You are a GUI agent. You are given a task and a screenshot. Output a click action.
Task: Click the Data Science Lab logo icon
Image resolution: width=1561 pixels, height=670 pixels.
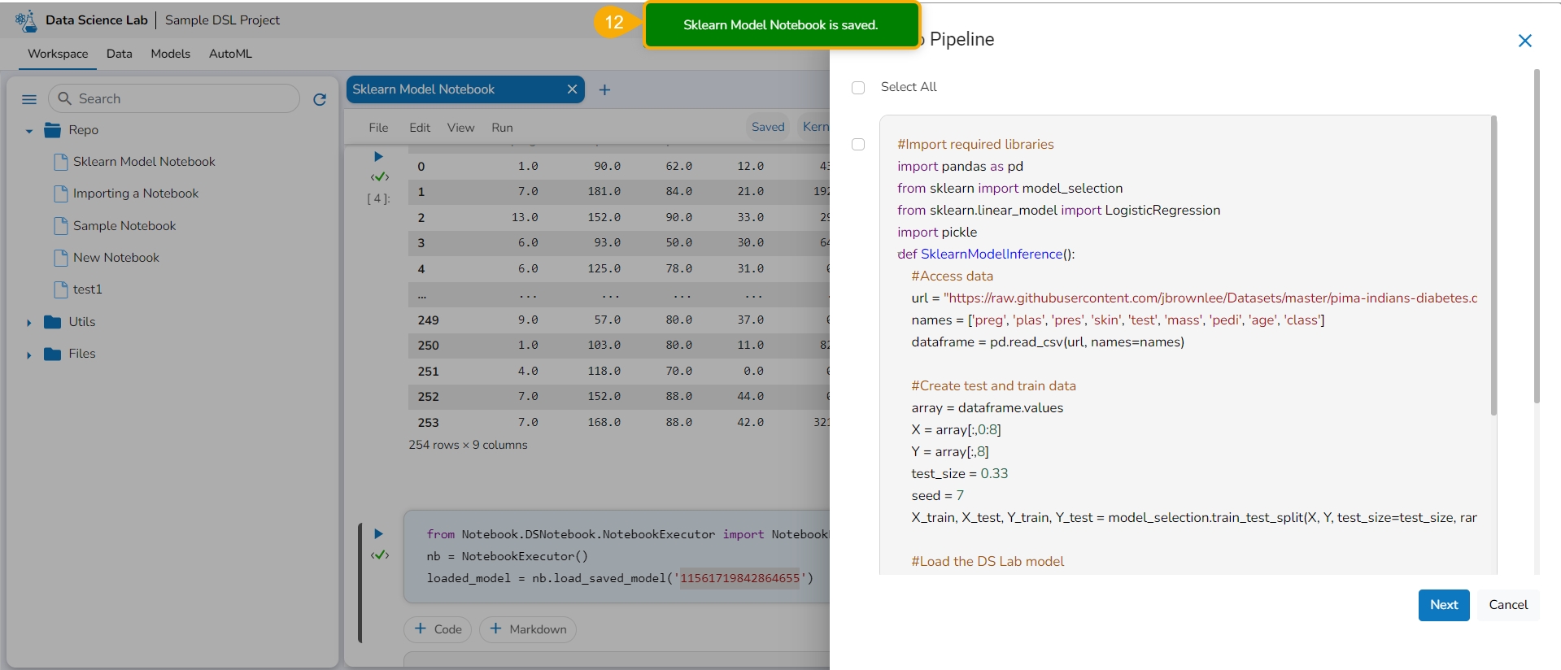click(26, 20)
